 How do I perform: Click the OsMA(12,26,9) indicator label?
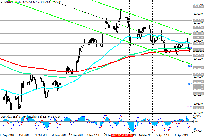tap(9, 116)
